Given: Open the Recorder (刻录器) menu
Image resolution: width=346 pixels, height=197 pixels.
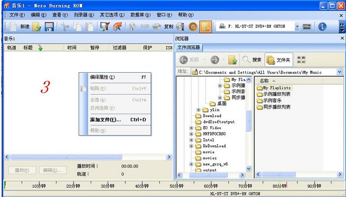Looking at the screenshot, I should [x=83, y=15].
